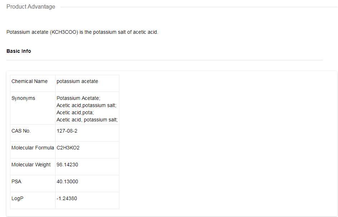Click the potassium acetate description sentence

[x=82, y=32]
